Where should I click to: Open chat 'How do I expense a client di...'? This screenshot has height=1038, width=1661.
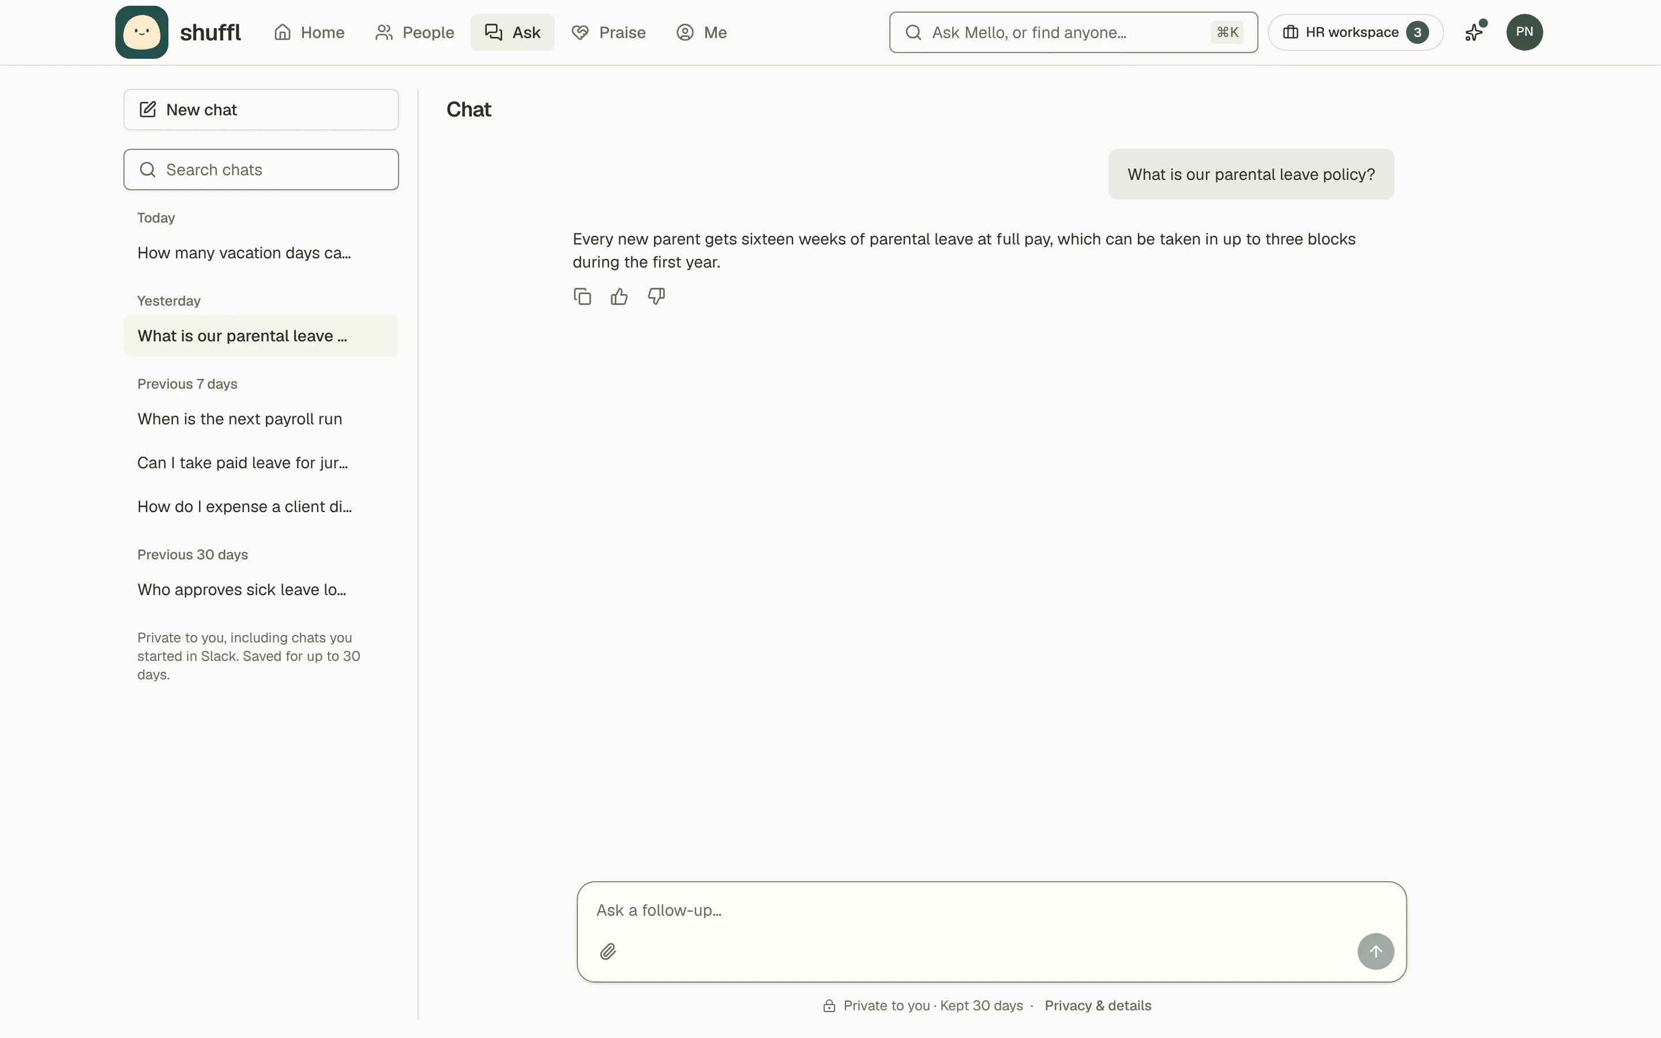pyautogui.click(x=261, y=507)
